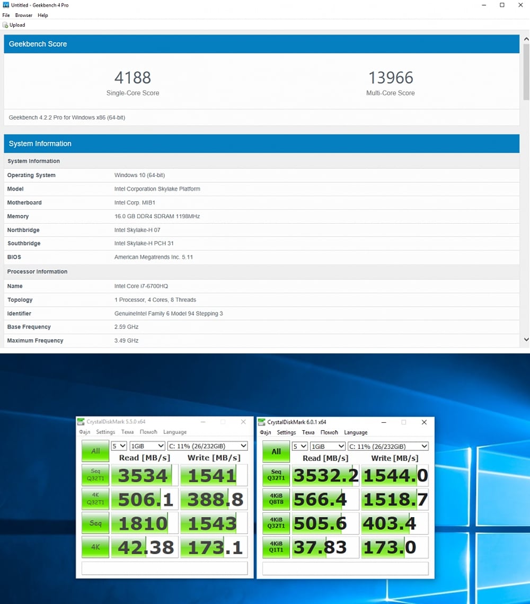Open drive C: dropdown in CrystalDiskMark 5.5.0
The height and width of the screenshot is (604, 530).
(207, 446)
